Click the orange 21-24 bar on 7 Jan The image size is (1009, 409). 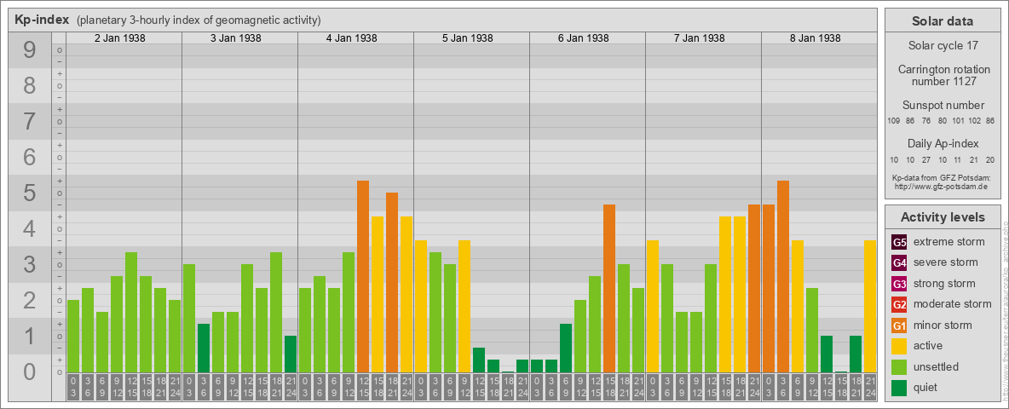tap(754, 289)
